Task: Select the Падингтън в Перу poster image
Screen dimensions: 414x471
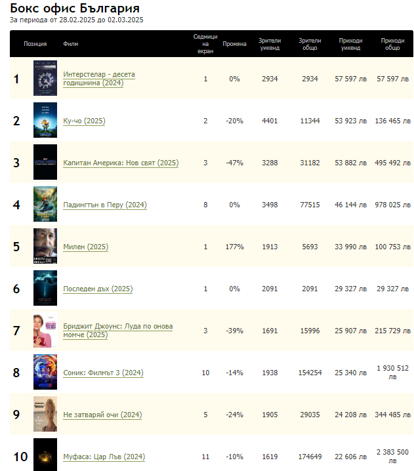Action: (45, 205)
